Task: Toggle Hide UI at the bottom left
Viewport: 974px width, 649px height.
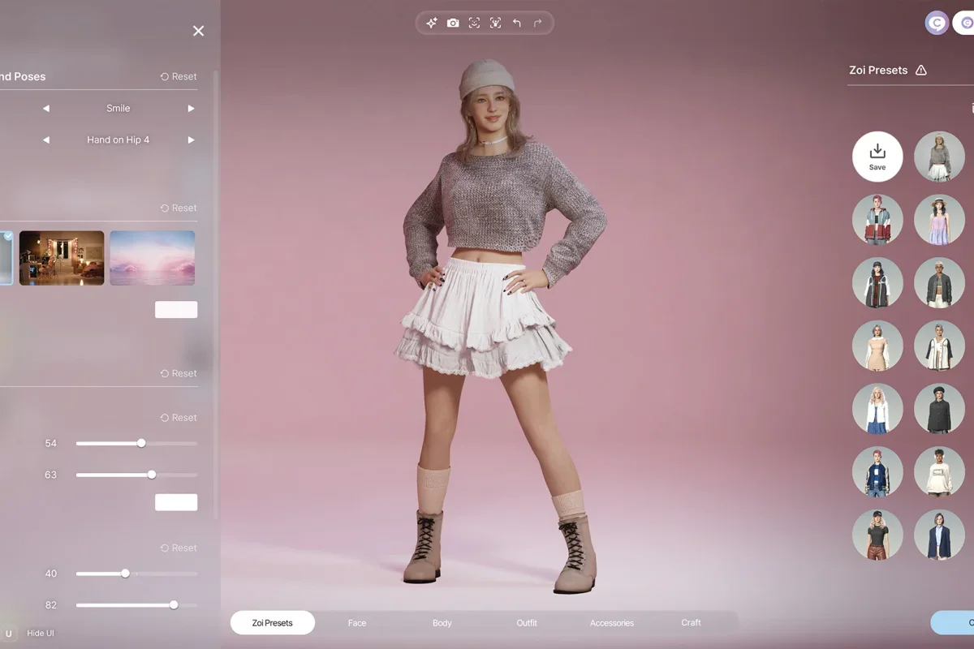Action: pos(41,633)
